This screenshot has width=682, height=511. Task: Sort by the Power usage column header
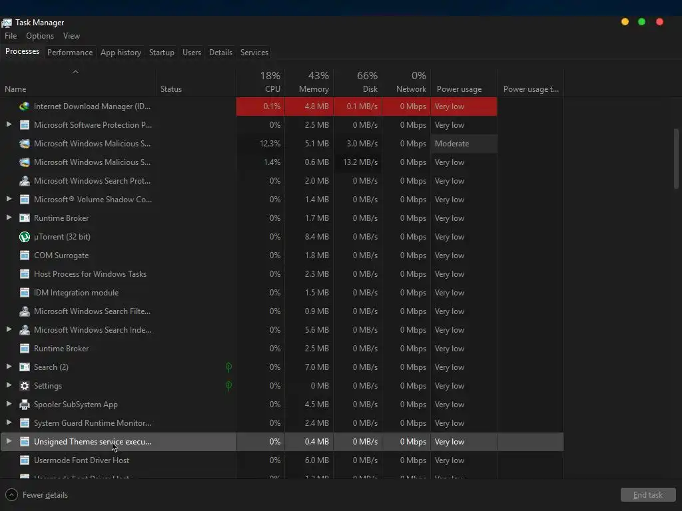click(464, 83)
